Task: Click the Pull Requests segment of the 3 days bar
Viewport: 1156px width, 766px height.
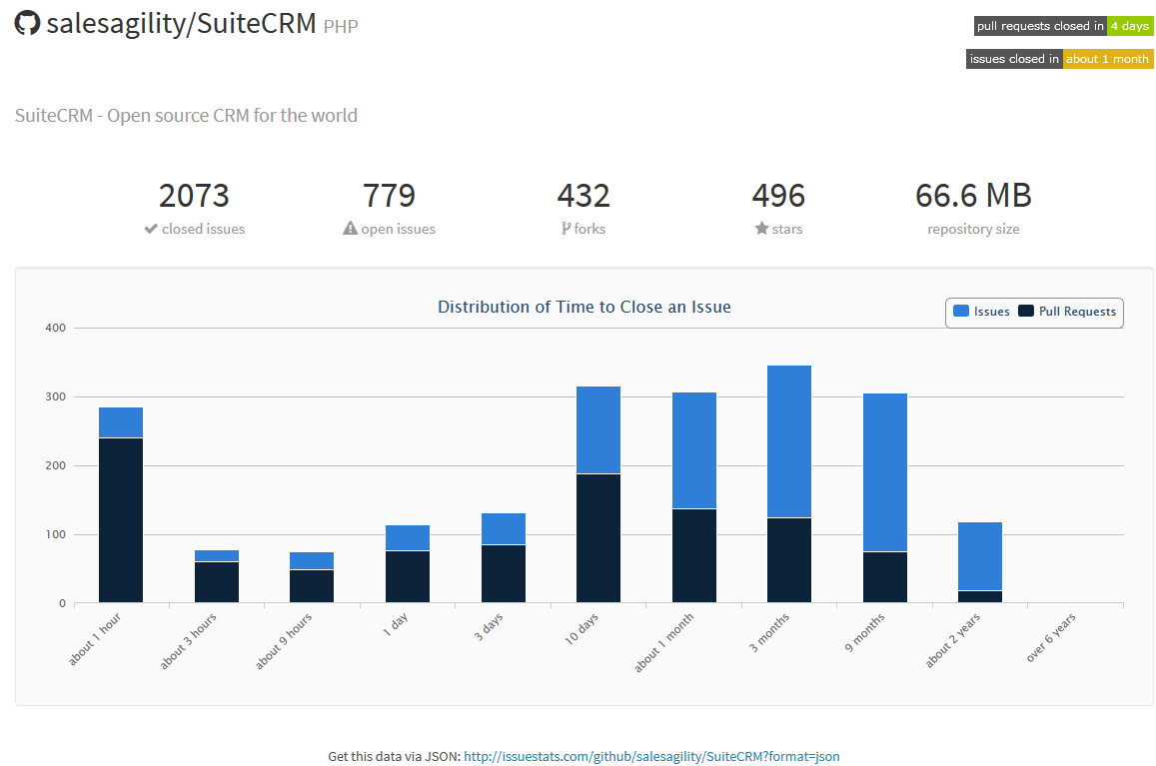Action: pos(504,574)
